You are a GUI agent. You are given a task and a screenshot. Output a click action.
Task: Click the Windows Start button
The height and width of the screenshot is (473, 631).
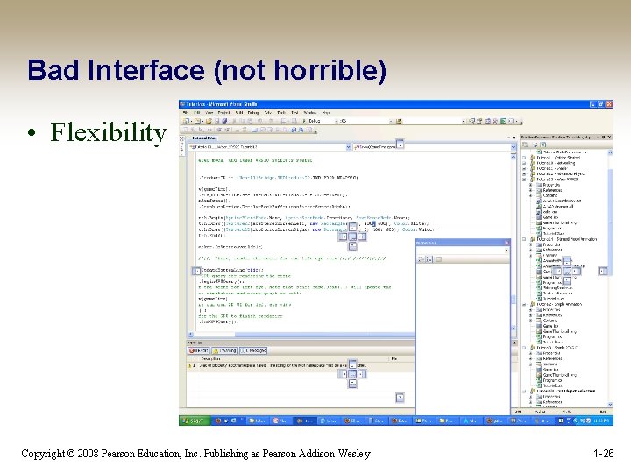195,420
